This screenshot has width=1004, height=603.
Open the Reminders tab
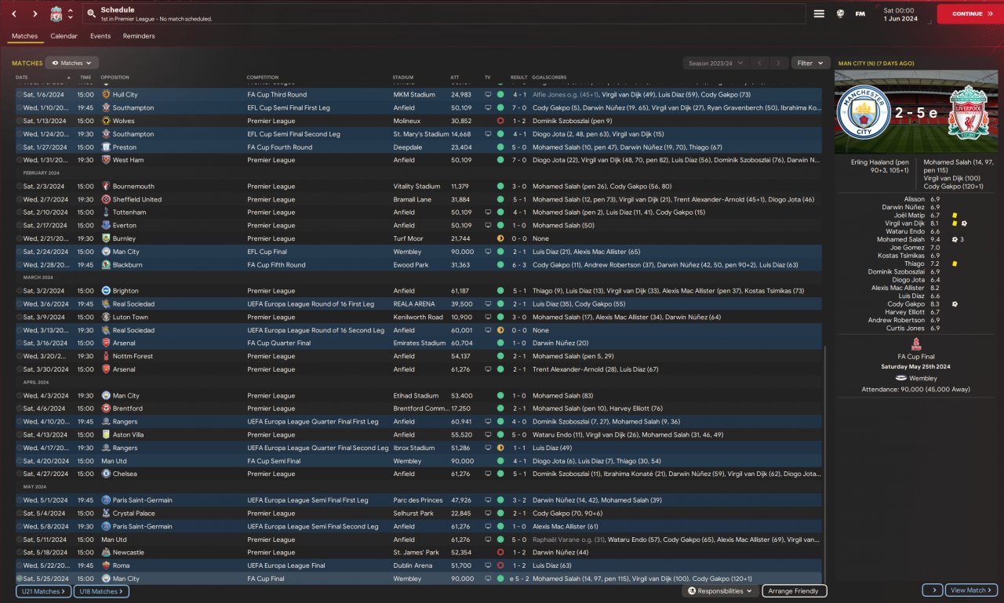coord(139,36)
